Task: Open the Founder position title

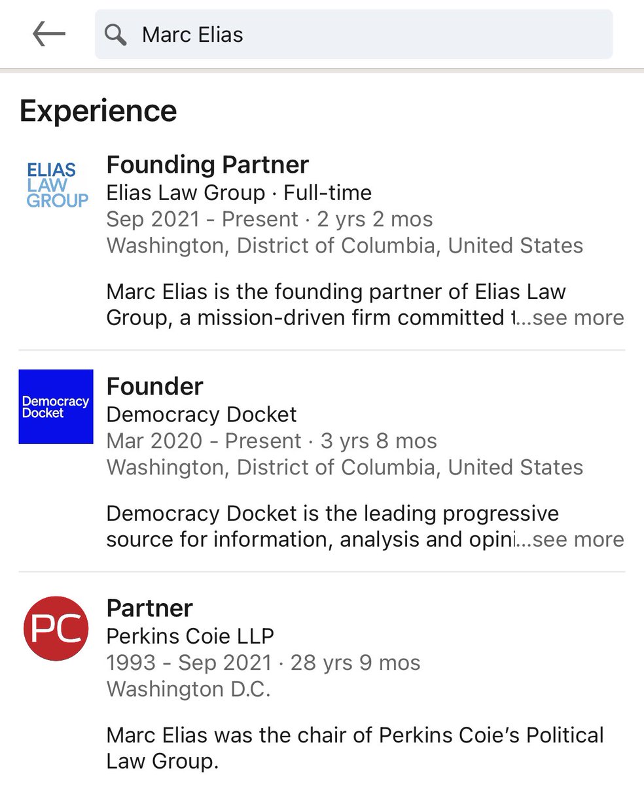Action: click(155, 387)
